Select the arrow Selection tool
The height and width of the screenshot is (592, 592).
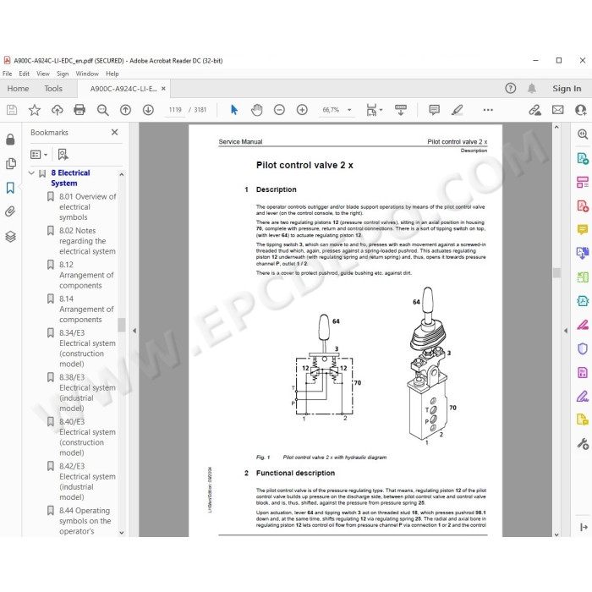(234, 110)
